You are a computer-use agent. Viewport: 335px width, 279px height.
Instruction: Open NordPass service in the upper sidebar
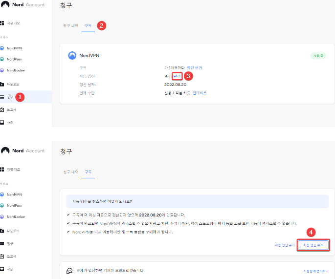(14, 59)
